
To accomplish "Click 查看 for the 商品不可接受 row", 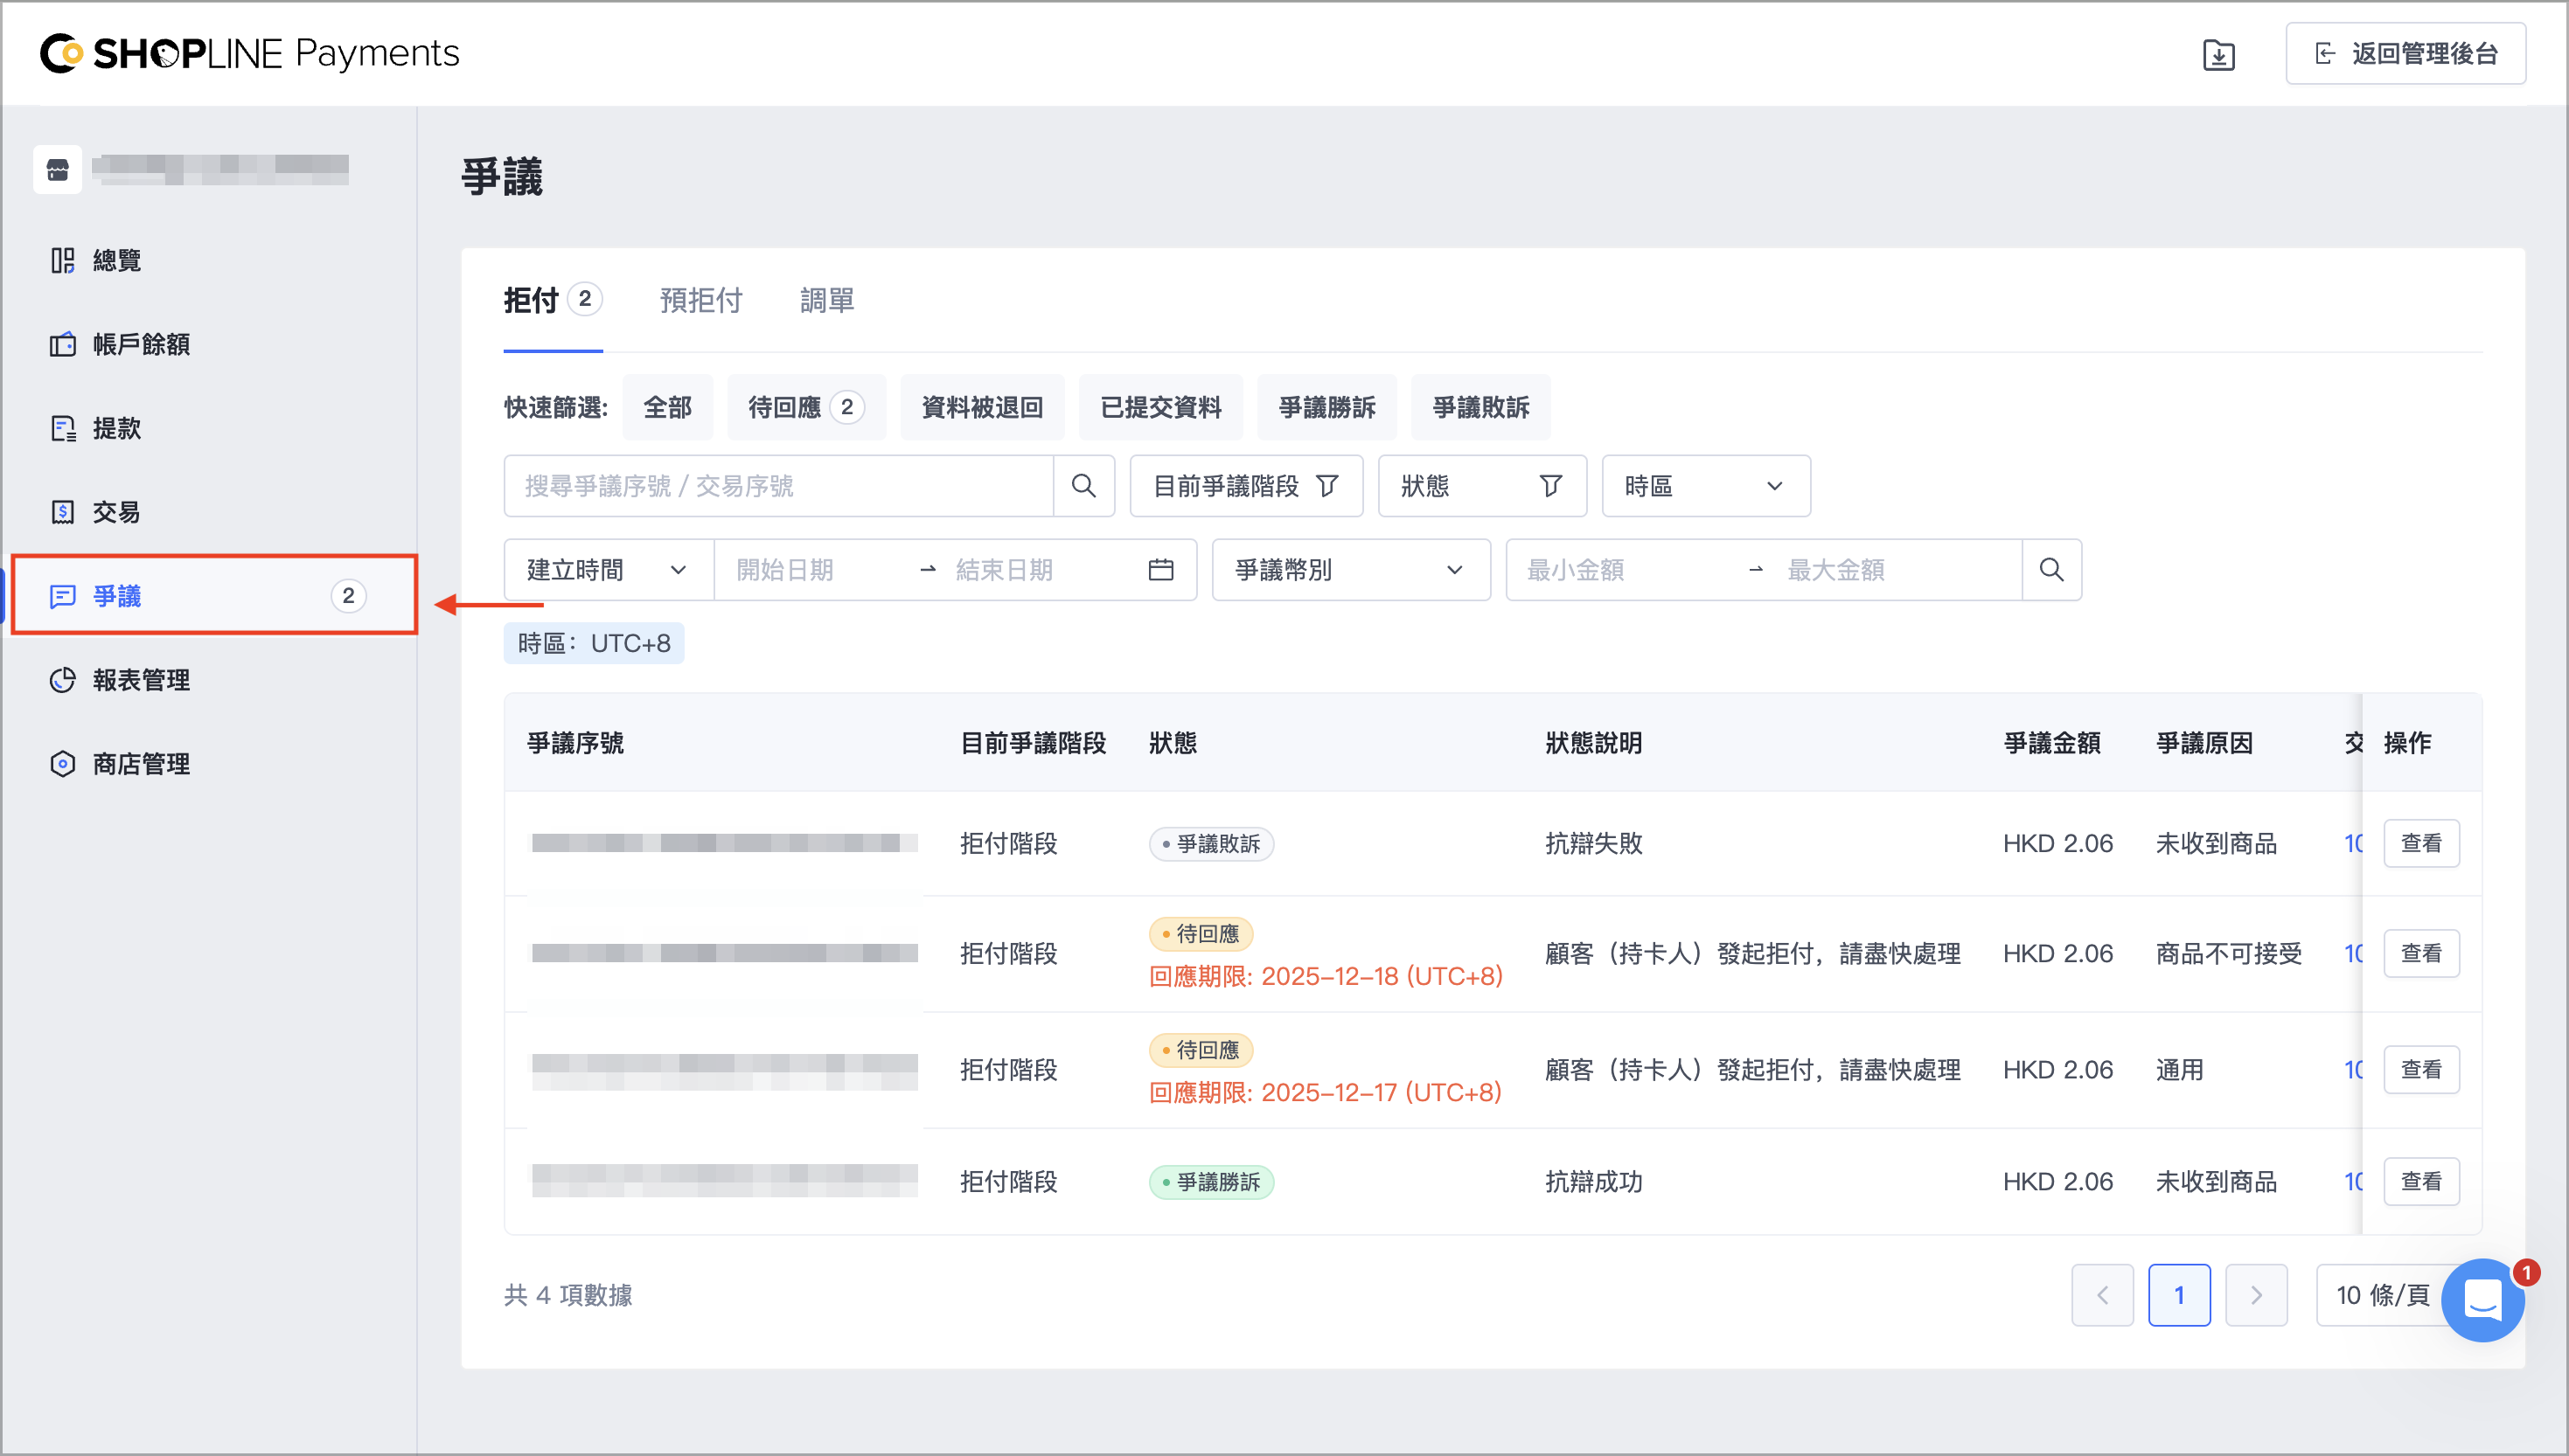I will [2421, 953].
